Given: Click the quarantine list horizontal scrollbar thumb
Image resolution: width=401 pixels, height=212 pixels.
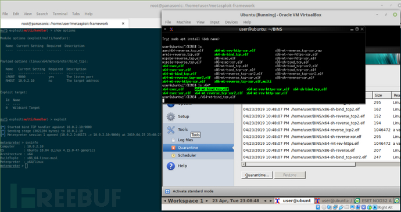Looking at the screenshot, I should pyautogui.click(x=300, y=165).
